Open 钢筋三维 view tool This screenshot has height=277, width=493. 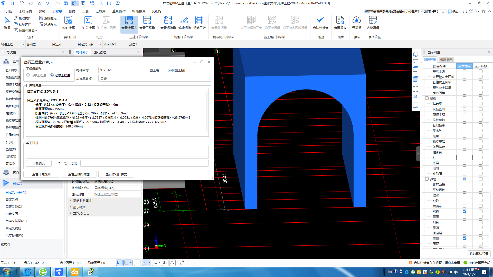[199, 23]
